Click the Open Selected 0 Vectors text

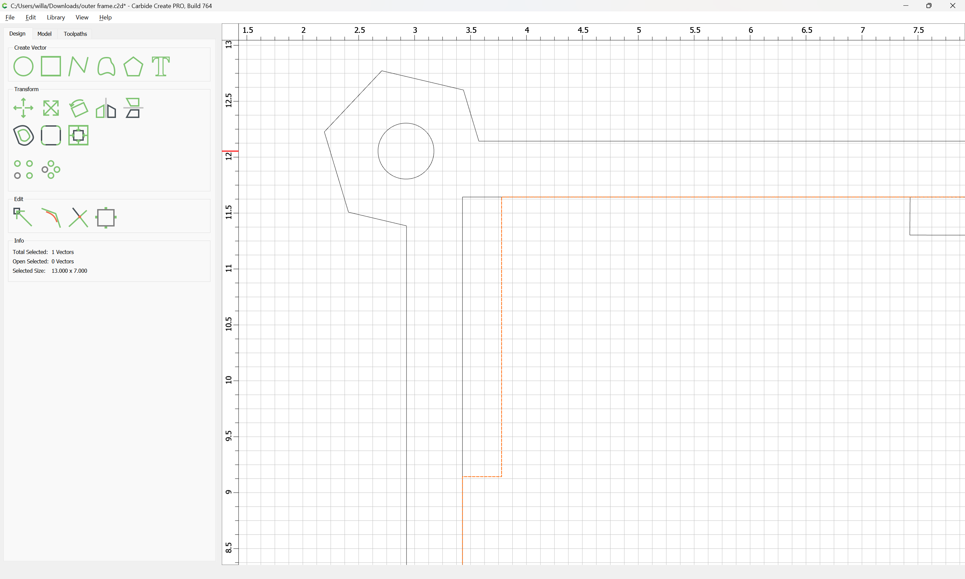tap(43, 261)
